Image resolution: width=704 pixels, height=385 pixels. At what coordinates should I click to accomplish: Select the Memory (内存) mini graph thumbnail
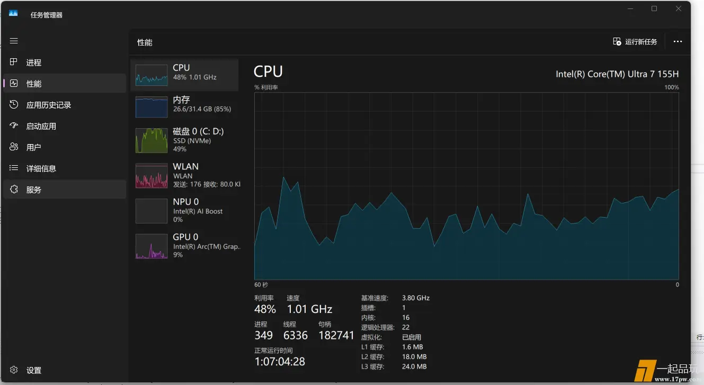coord(152,106)
